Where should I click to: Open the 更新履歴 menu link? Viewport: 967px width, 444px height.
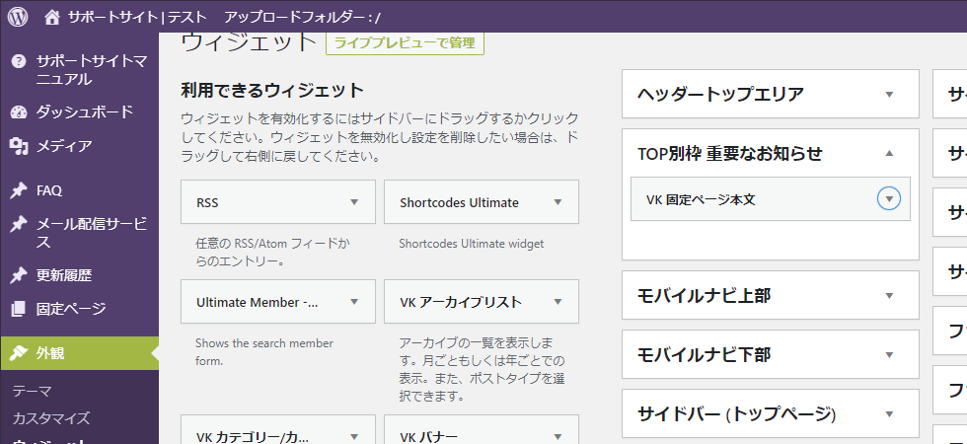pyautogui.click(x=70, y=275)
